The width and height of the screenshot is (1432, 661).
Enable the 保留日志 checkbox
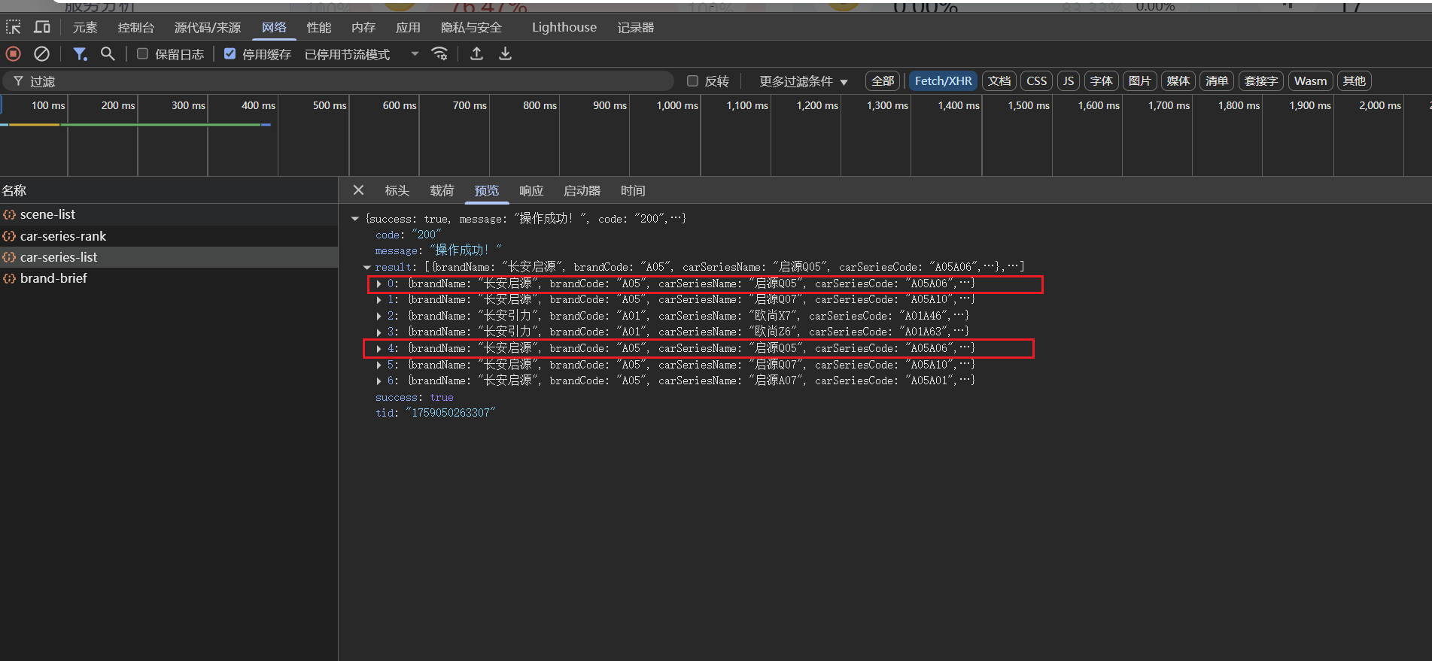[x=142, y=54]
